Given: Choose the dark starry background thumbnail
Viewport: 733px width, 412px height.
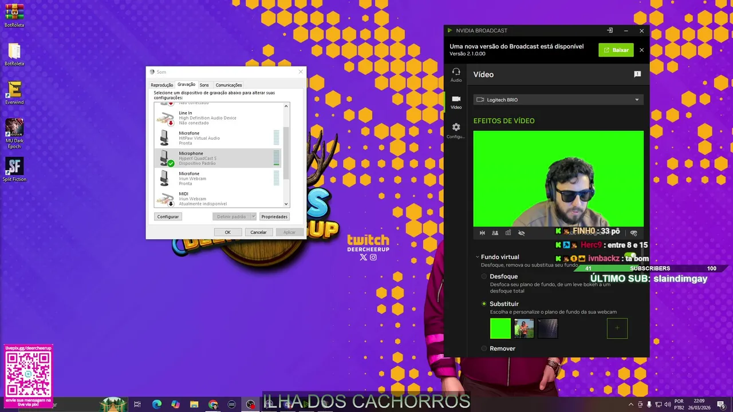Looking at the screenshot, I should [547, 328].
